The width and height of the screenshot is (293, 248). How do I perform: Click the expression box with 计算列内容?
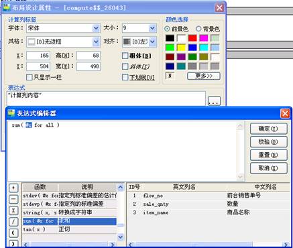[106, 99]
